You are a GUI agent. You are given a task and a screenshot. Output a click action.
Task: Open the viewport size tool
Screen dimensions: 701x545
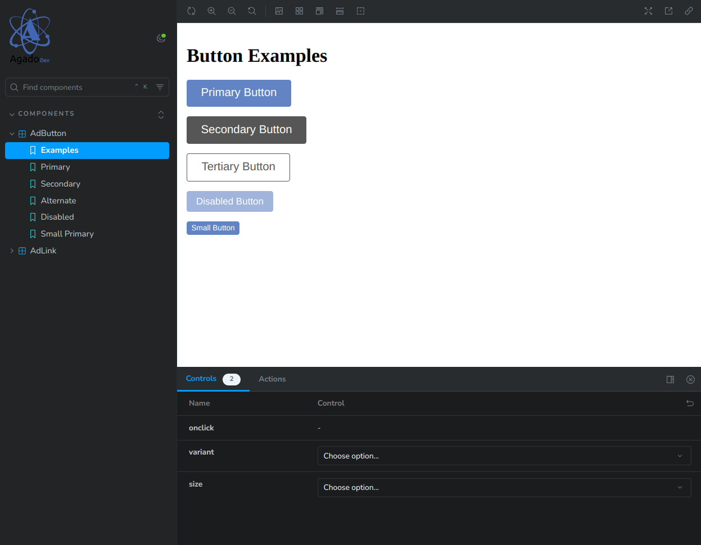pos(319,11)
